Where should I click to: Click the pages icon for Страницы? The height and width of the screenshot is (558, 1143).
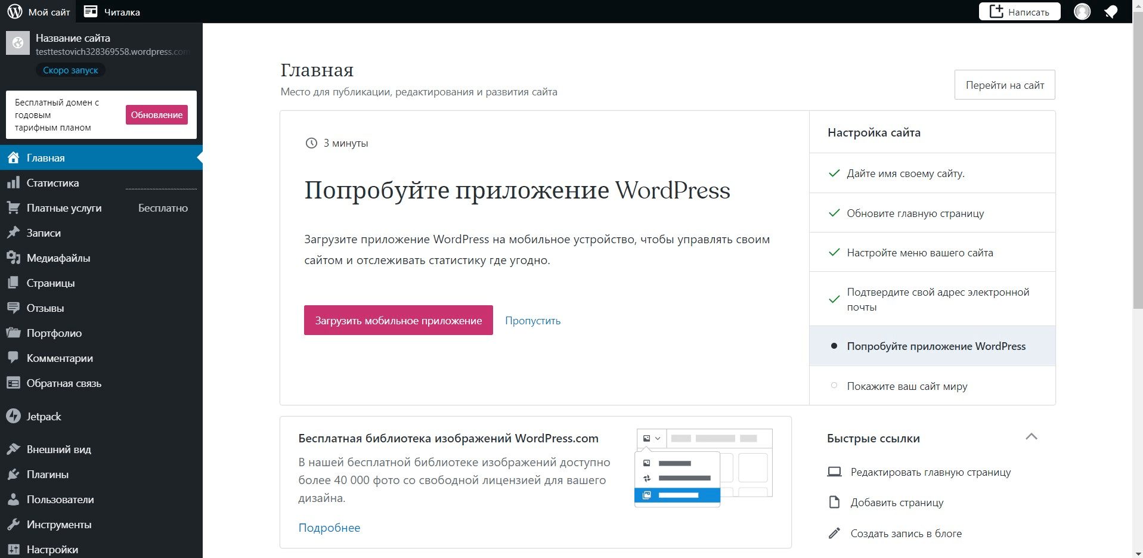13,283
